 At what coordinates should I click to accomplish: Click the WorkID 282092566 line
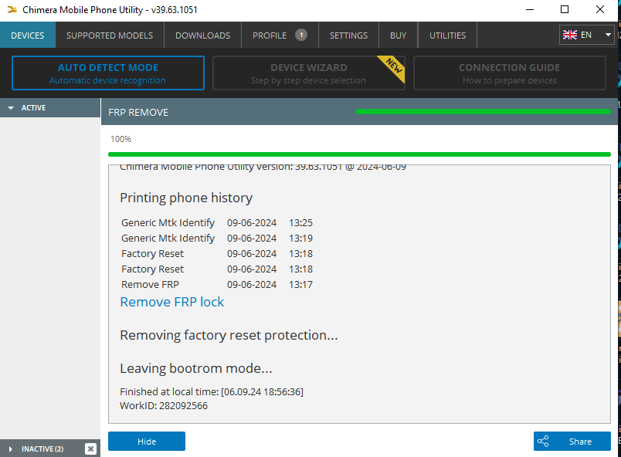[164, 405]
